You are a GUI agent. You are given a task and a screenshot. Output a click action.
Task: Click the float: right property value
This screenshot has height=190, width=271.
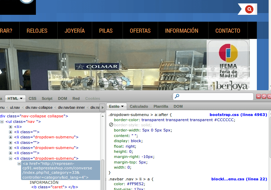pos(130,146)
